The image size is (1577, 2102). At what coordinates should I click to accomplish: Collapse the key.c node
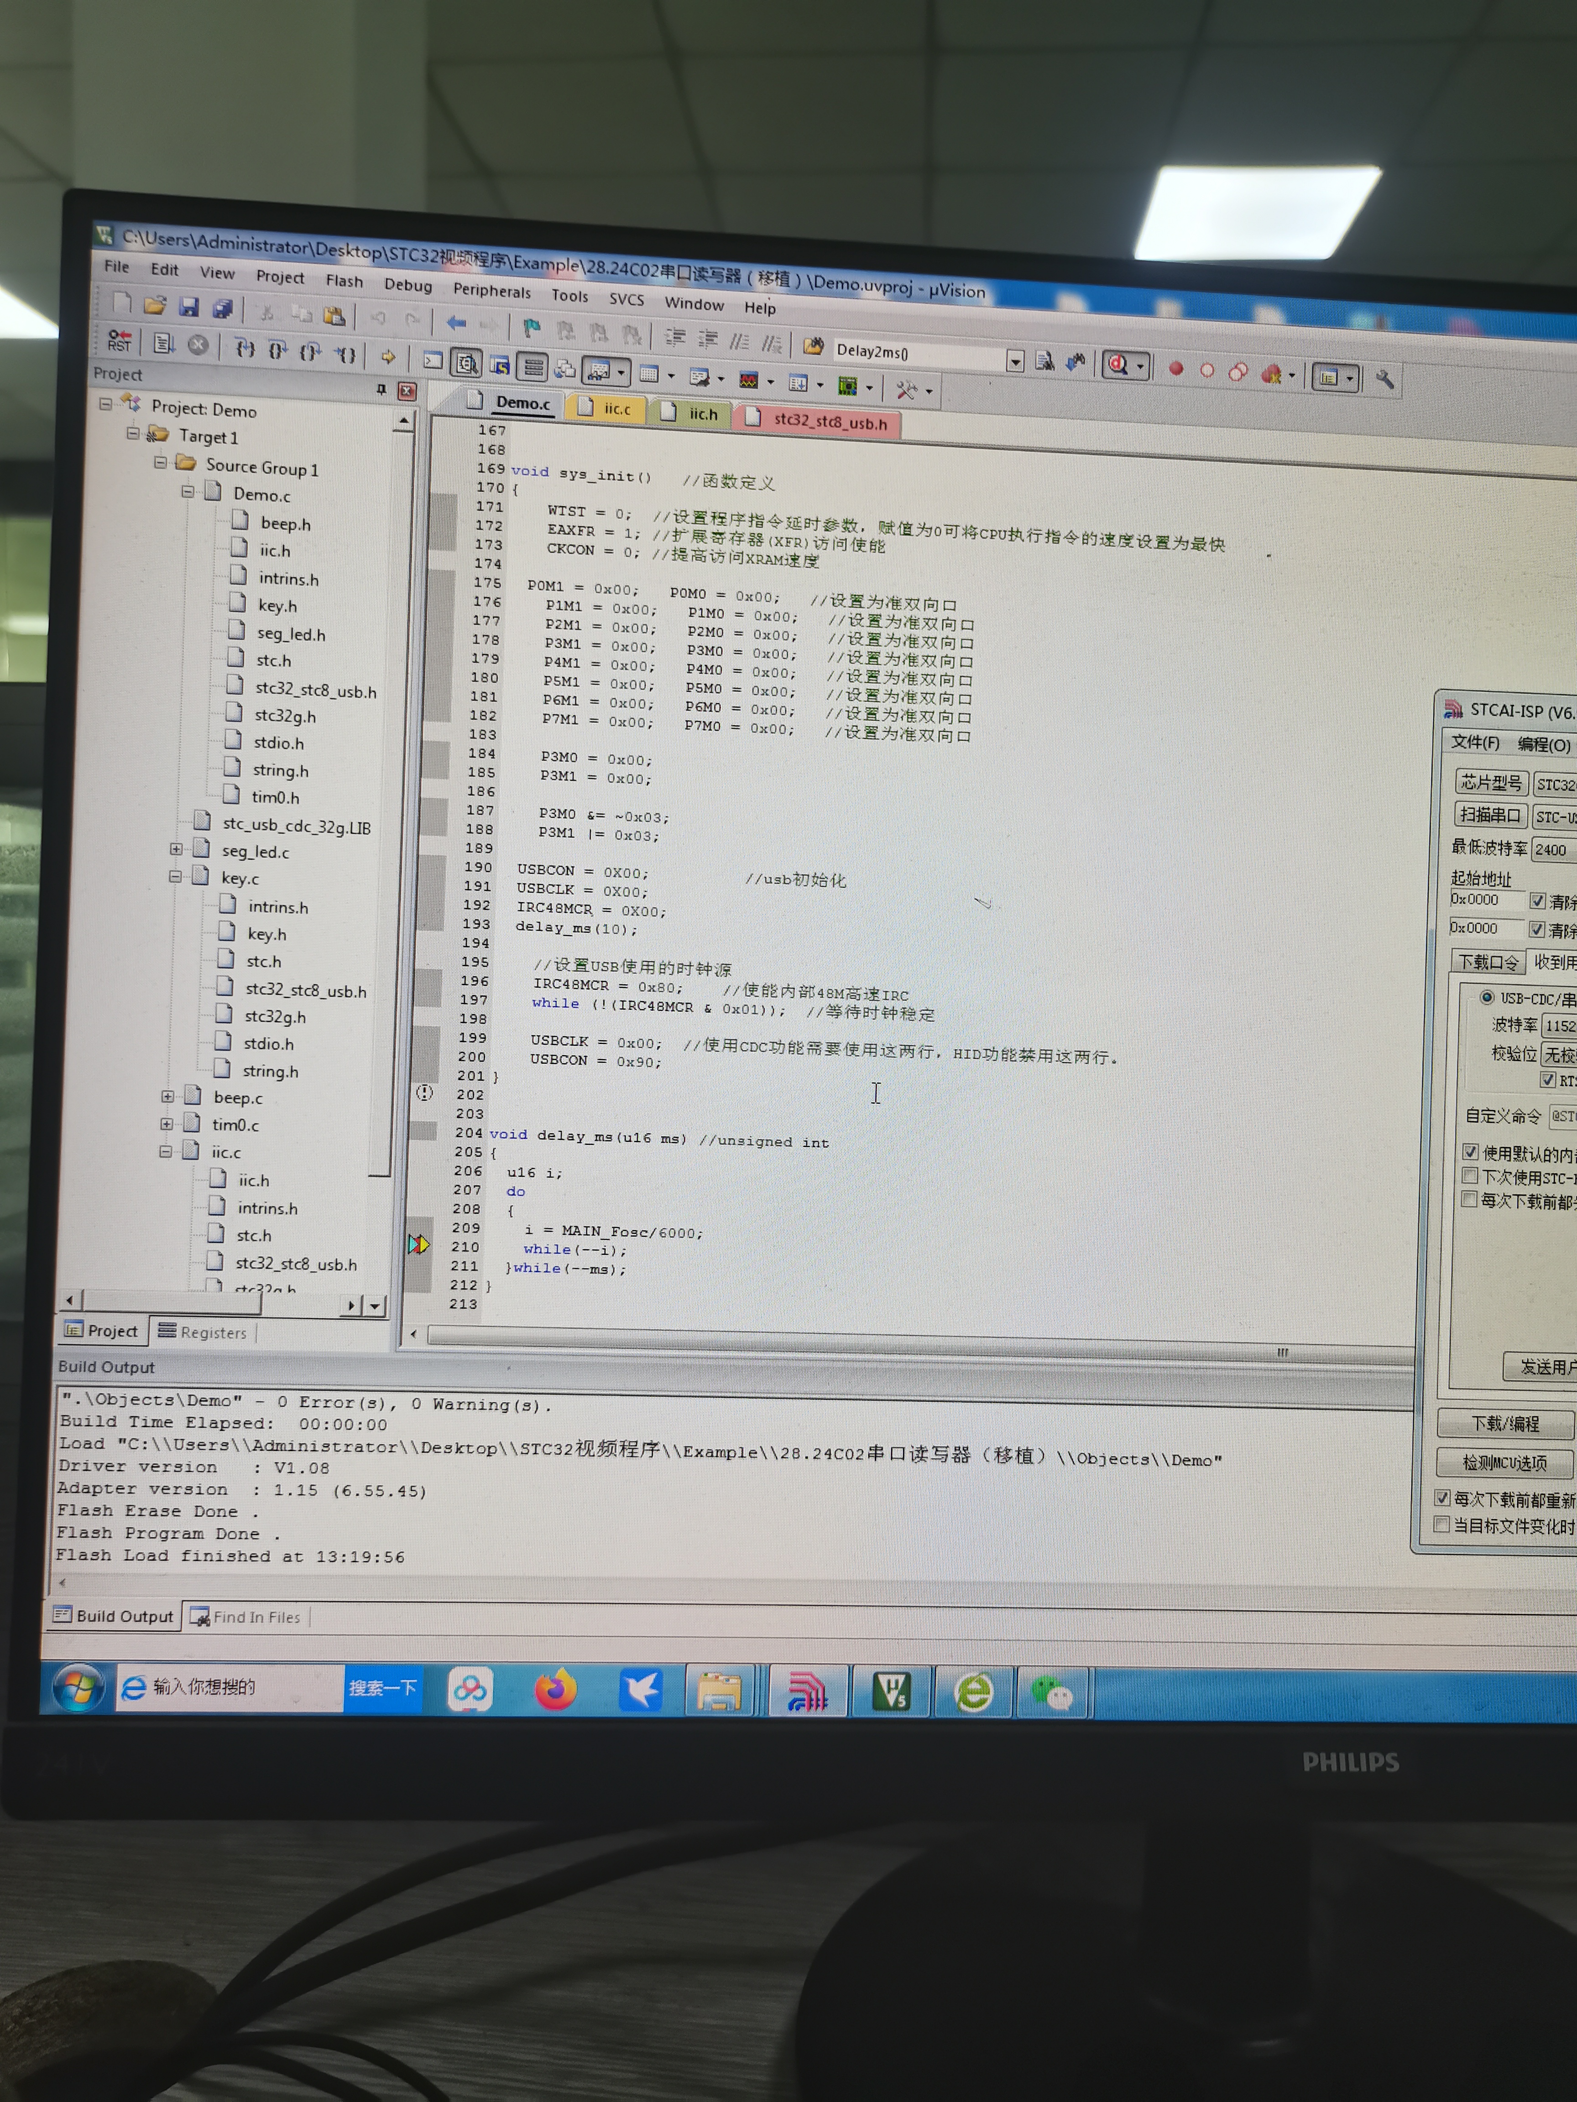click(x=175, y=876)
